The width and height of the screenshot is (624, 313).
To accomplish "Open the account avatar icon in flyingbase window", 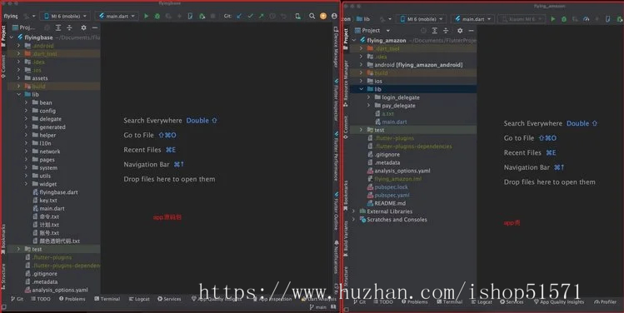I will (x=334, y=17).
